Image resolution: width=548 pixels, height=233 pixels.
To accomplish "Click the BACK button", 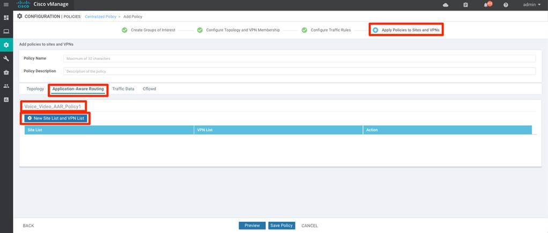I will point(28,226).
